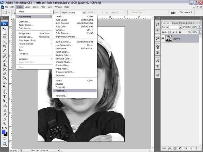Open the Workspace dropdown
This screenshot has height=152, width=203.
(x=186, y=12)
